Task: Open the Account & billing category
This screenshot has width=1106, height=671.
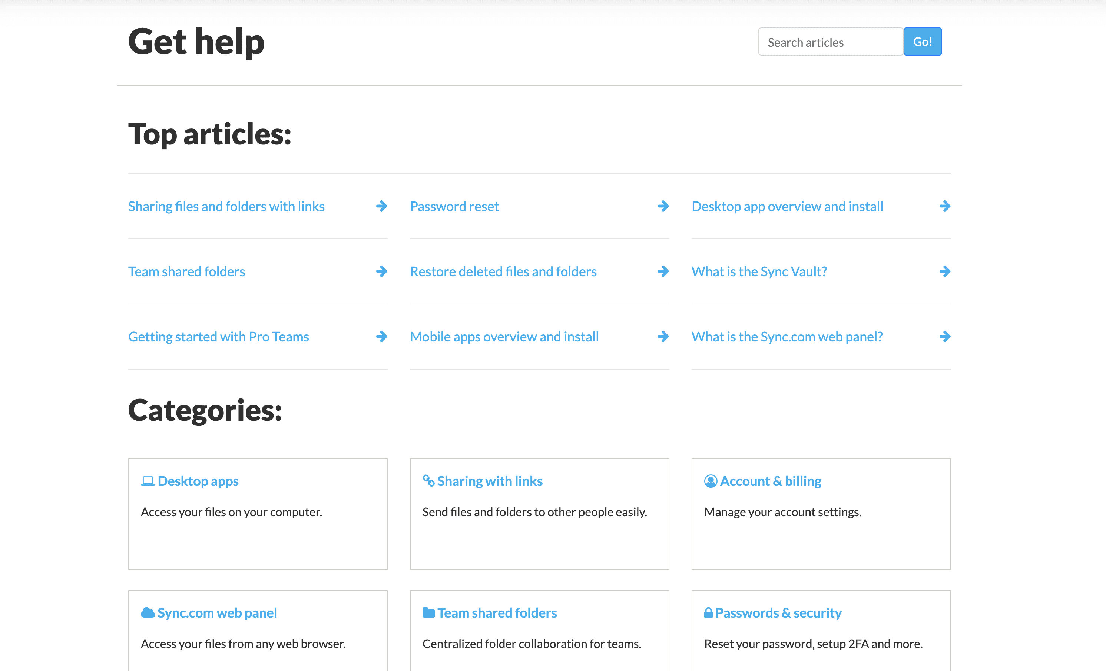Action: coord(770,481)
